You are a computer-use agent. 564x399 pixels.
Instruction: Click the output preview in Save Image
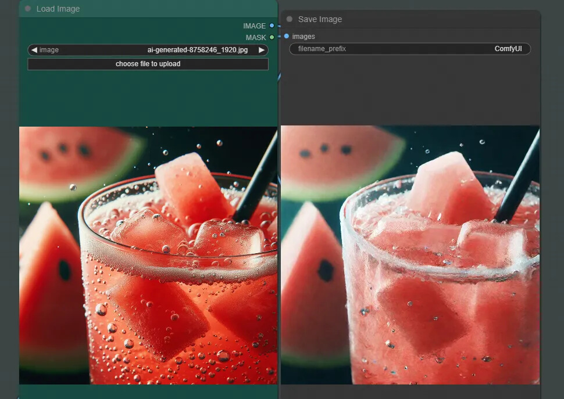tap(410, 256)
